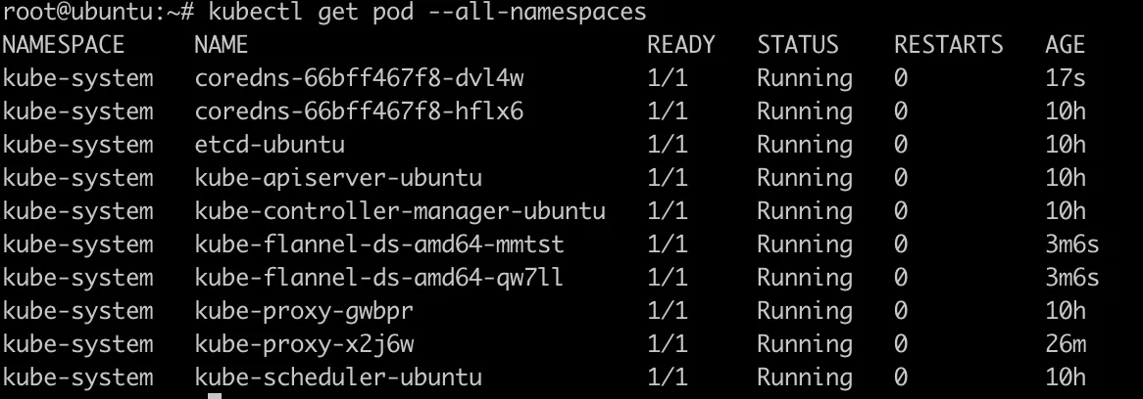
Task: Click the NAME column header
Action: pyautogui.click(x=222, y=45)
